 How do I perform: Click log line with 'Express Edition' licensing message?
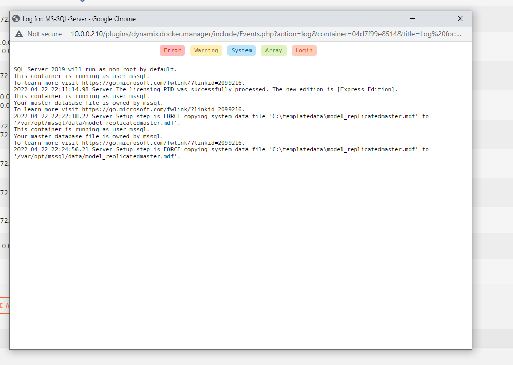(206, 89)
